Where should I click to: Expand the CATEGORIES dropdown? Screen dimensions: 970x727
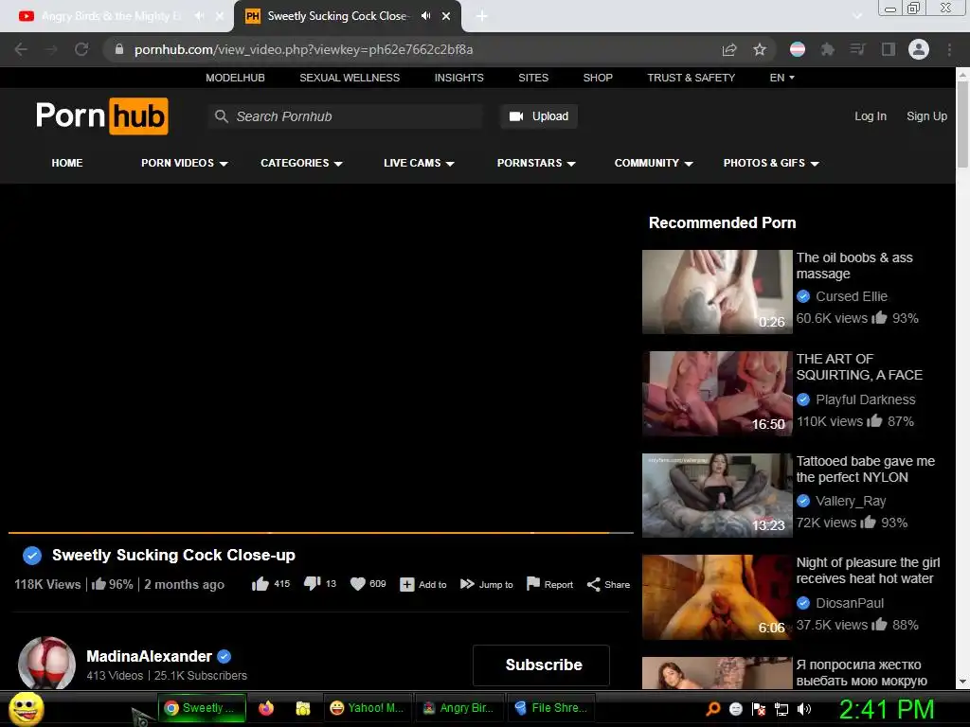click(301, 163)
